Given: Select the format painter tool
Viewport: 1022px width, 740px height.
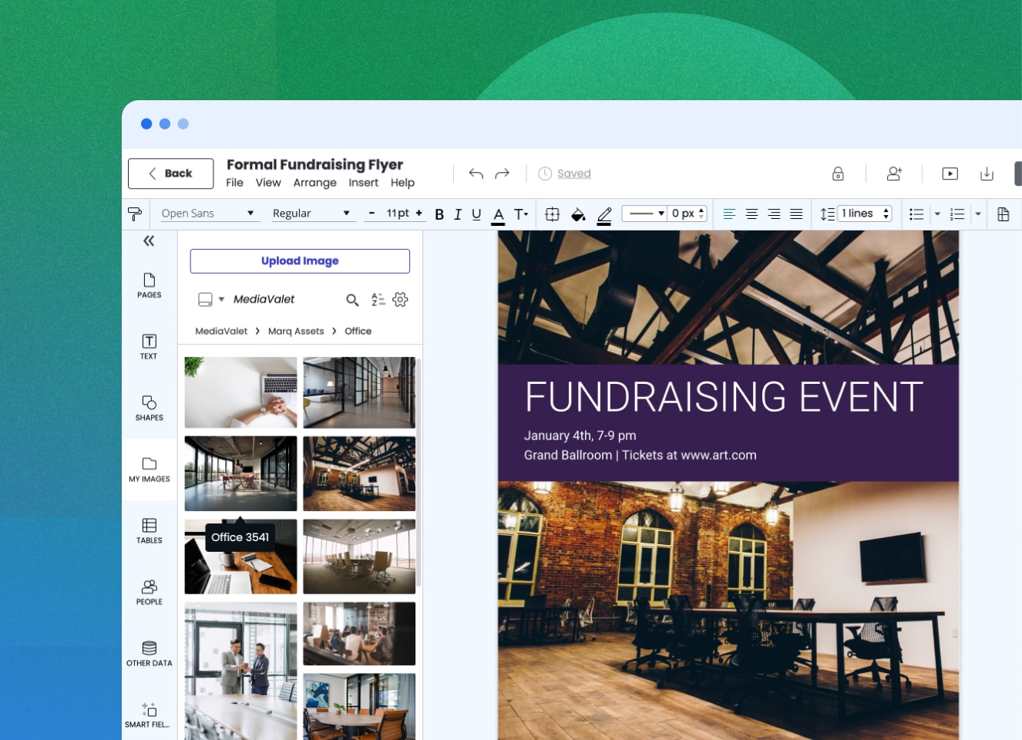Looking at the screenshot, I should (136, 214).
